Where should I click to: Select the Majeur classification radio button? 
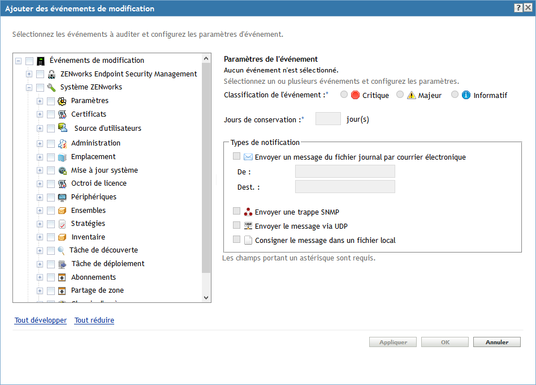[400, 95]
